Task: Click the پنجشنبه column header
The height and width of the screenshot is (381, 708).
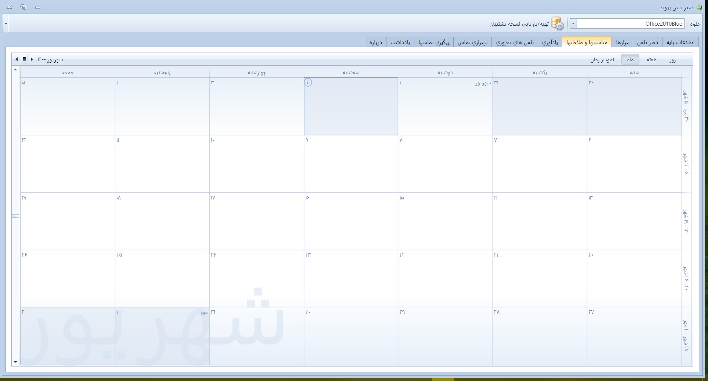Action: pyautogui.click(x=162, y=72)
